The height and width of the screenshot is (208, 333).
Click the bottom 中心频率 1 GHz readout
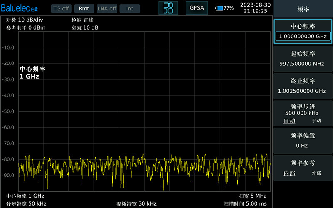coord(25,196)
